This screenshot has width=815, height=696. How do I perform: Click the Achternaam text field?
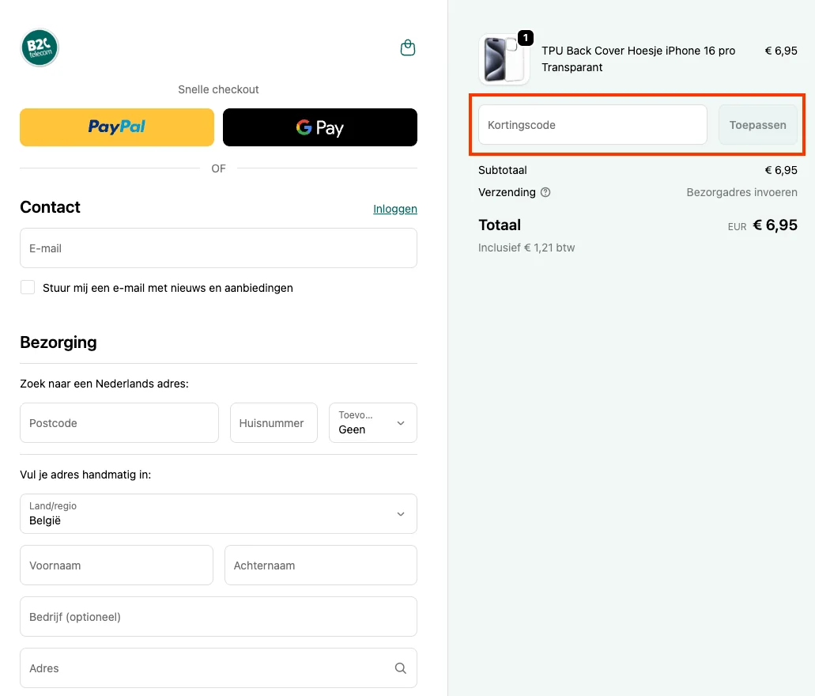pos(320,565)
